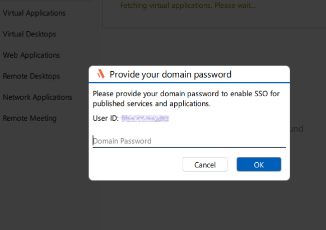Click the status panel box at the top

[x=214, y=14]
